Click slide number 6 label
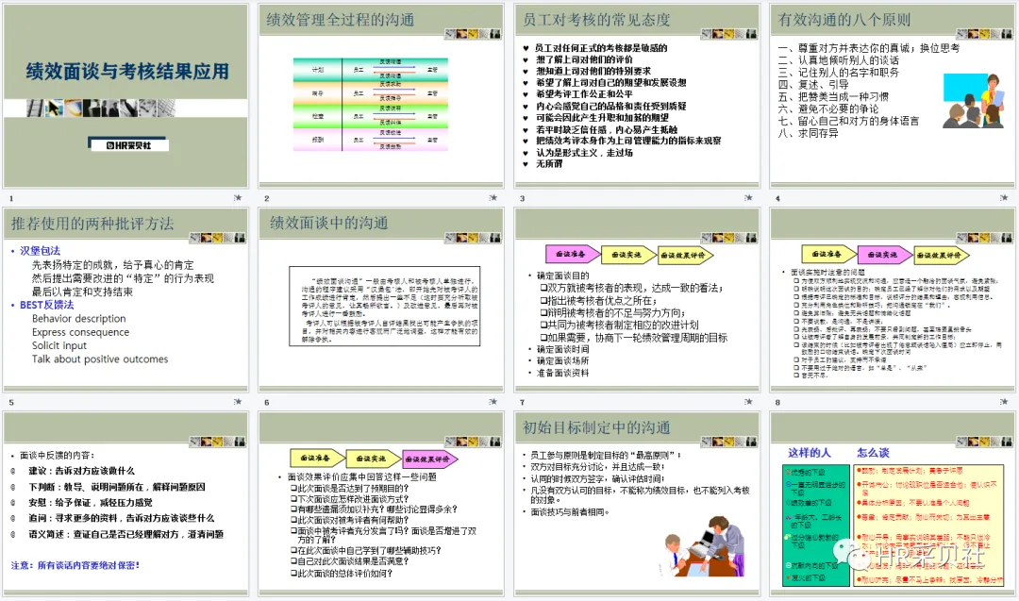This screenshot has height=601, width=1019. pos(266,402)
